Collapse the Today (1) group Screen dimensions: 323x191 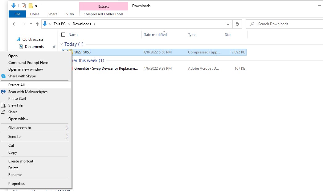61,44
